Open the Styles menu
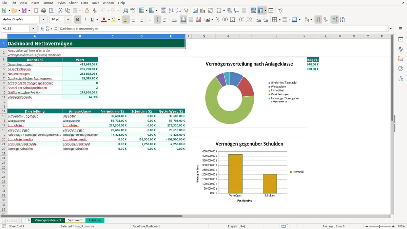Screen dimensions: 407x229 (x=61, y=3)
